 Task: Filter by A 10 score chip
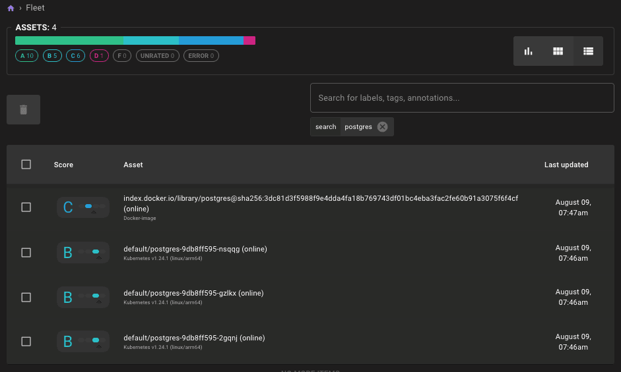[27, 56]
